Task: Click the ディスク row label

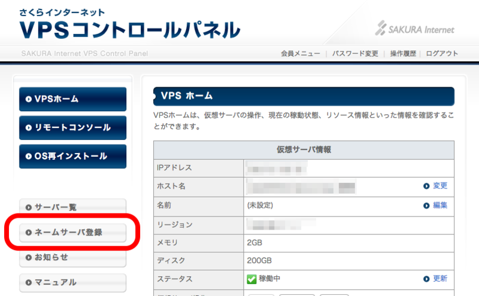Action: 171,261
